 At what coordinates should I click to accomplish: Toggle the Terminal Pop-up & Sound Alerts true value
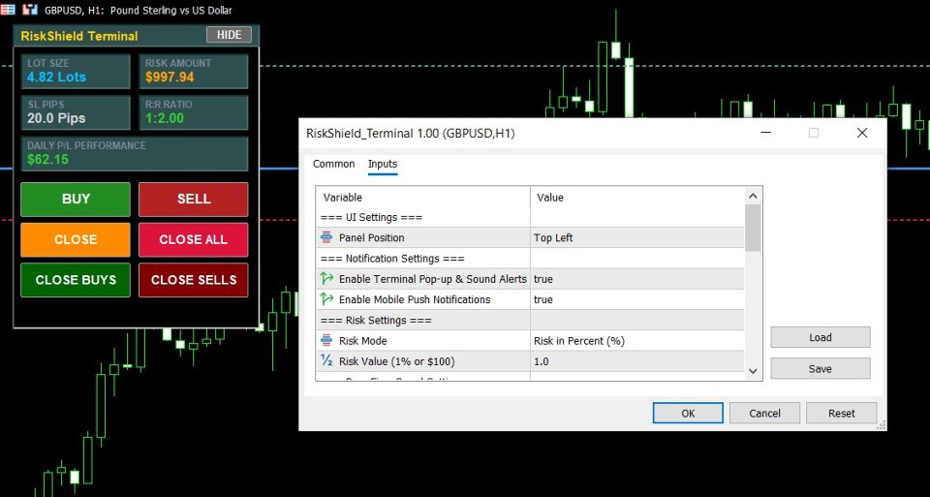(x=637, y=279)
